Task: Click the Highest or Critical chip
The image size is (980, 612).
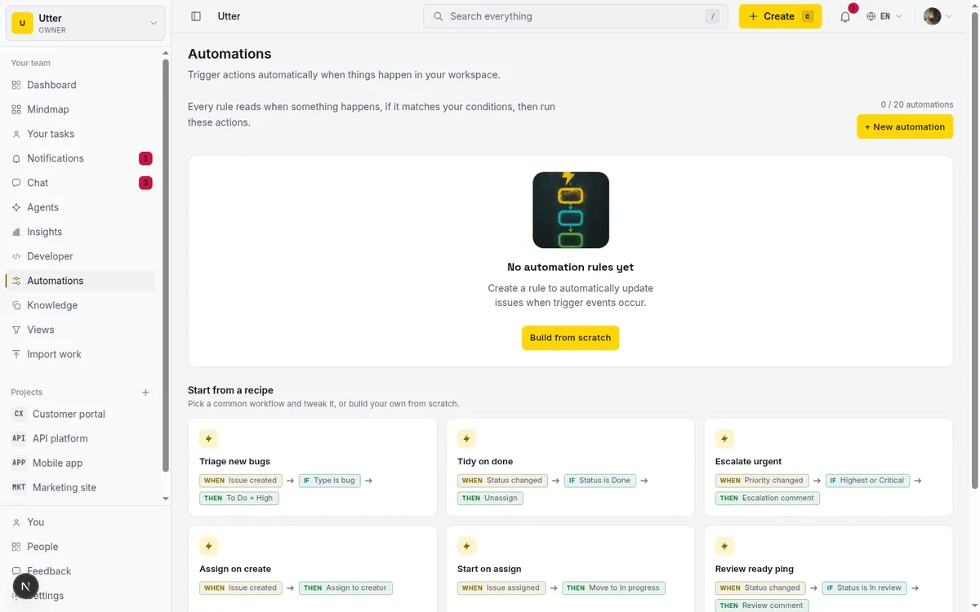Action: click(x=867, y=481)
